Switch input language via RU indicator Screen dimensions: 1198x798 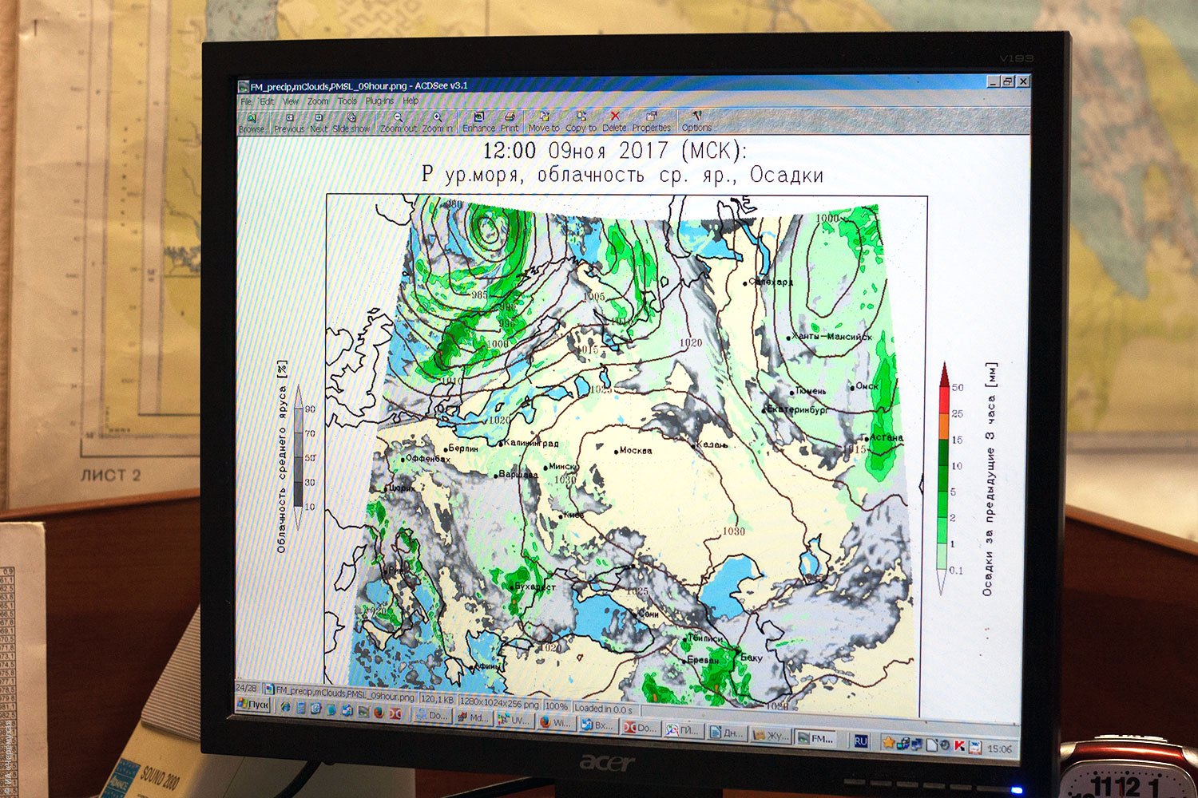click(860, 742)
